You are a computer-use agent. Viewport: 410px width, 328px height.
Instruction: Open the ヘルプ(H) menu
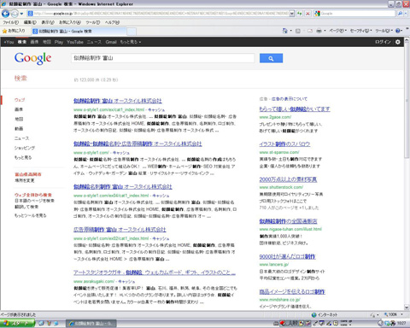[112, 22]
